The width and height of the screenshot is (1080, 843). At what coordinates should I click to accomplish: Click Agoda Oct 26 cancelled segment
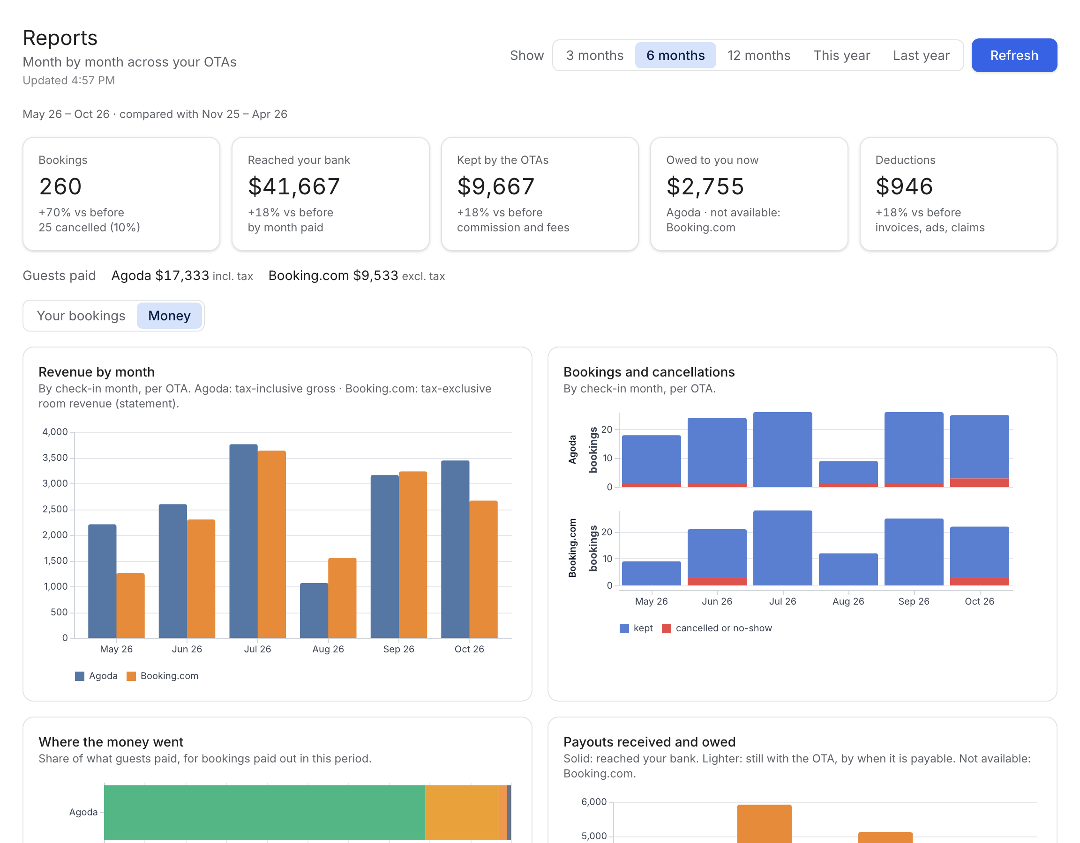click(979, 483)
